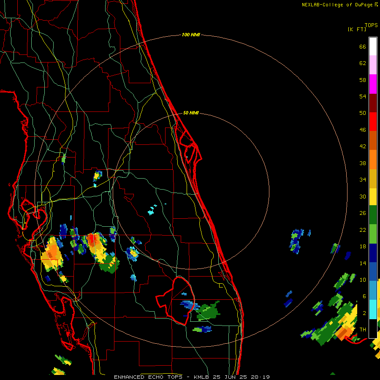Pick the magenta swatch in the color bar
Screen dimensions: 380x380
coord(373,84)
